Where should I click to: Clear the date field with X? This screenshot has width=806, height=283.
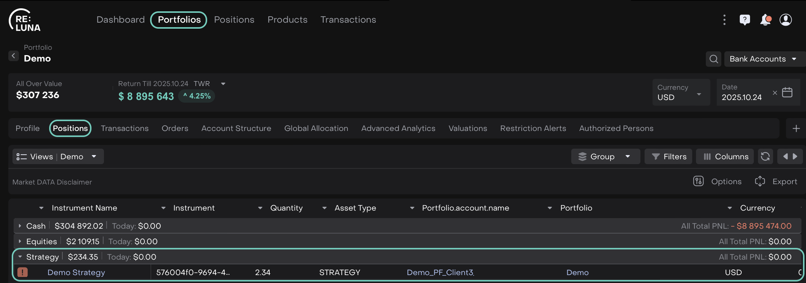(x=775, y=93)
